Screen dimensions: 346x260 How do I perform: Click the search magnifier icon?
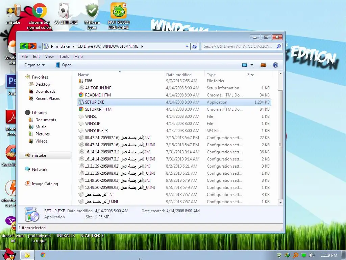point(278,46)
